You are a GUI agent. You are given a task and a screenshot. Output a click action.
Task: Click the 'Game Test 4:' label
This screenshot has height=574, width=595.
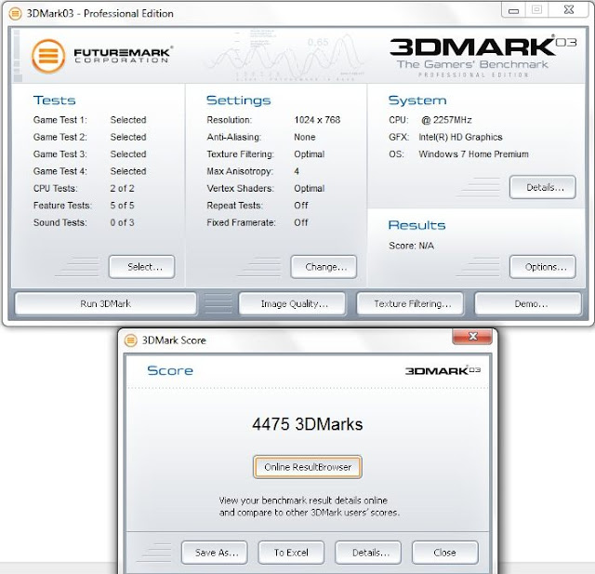click(60, 171)
